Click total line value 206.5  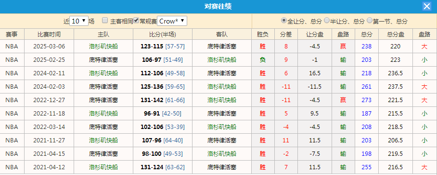(396, 140)
